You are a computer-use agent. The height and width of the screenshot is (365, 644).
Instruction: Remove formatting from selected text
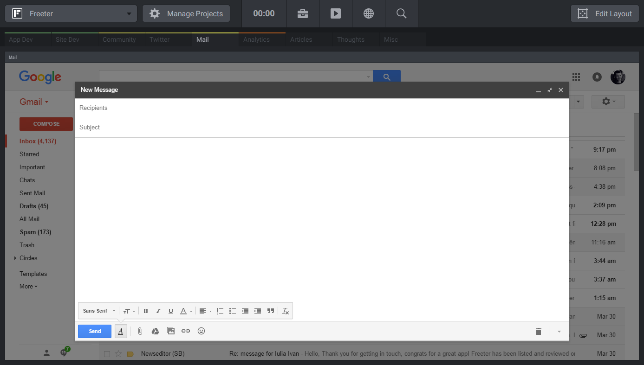point(286,311)
